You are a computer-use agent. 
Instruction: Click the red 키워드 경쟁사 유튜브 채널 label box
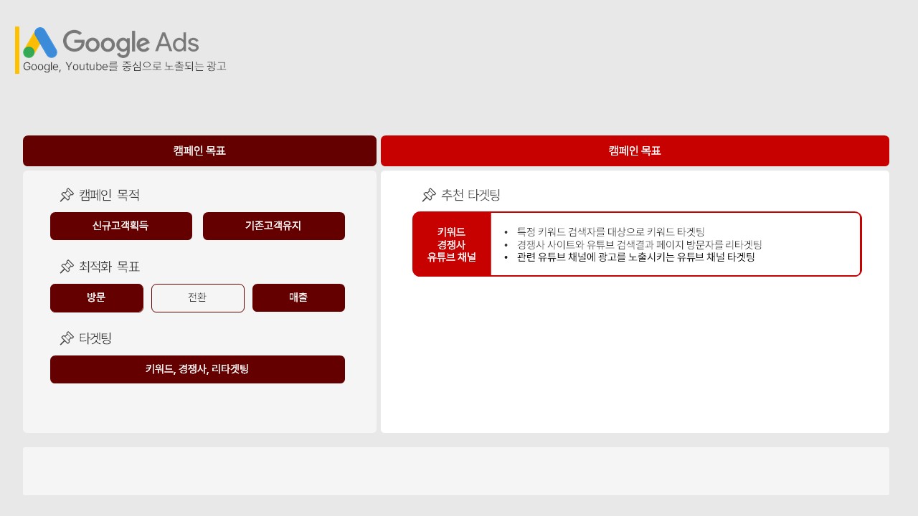(452, 244)
